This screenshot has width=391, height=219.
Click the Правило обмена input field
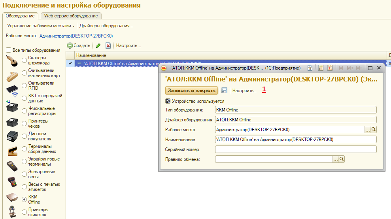[274, 159]
